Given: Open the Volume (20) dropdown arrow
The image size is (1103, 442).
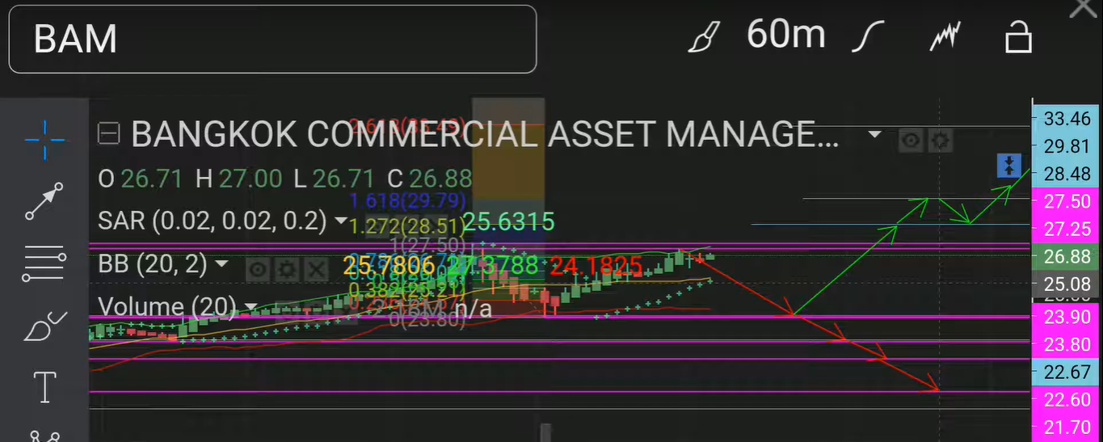Looking at the screenshot, I should pyautogui.click(x=250, y=307).
